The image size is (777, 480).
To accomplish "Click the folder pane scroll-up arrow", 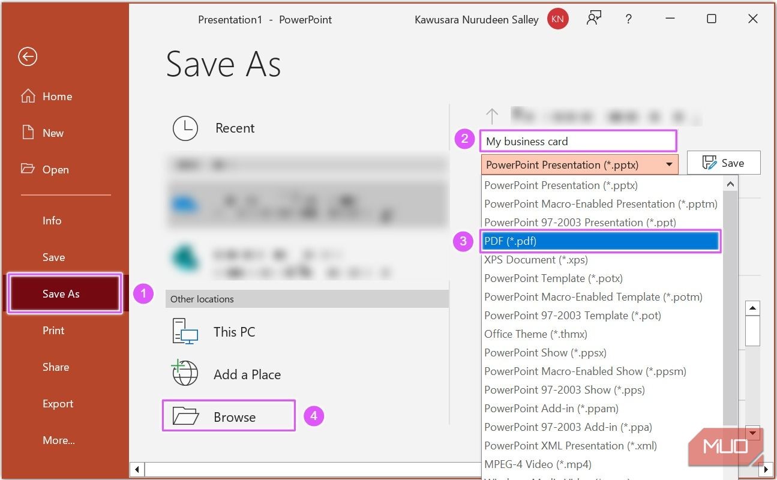I will pyautogui.click(x=752, y=308).
